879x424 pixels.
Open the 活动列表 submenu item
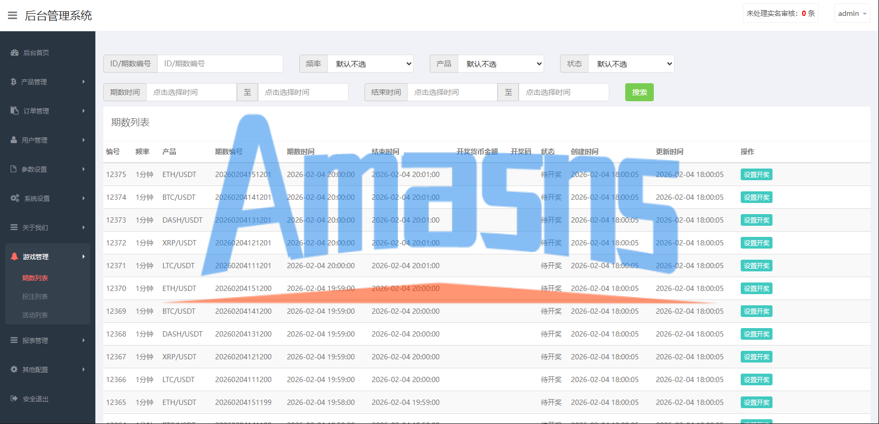(x=35, y=315)
